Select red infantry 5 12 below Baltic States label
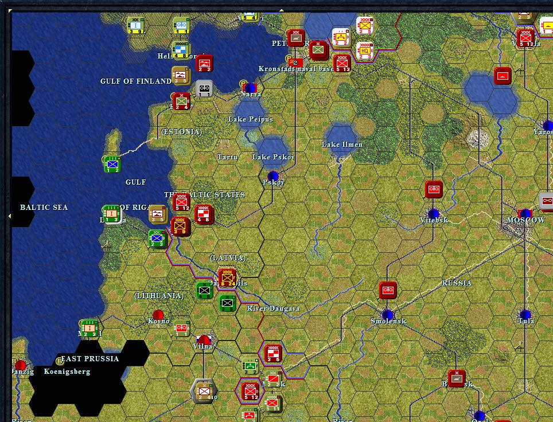This screenshot has height=422, width=553. 181,202
